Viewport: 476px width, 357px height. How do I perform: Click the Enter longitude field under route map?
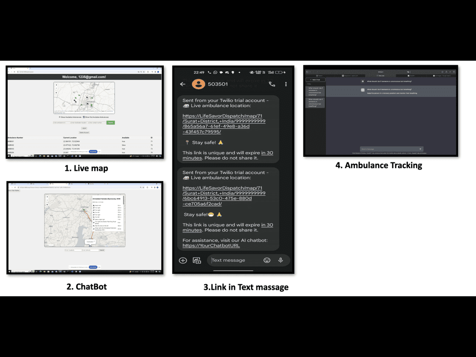(x=74, y=250)
